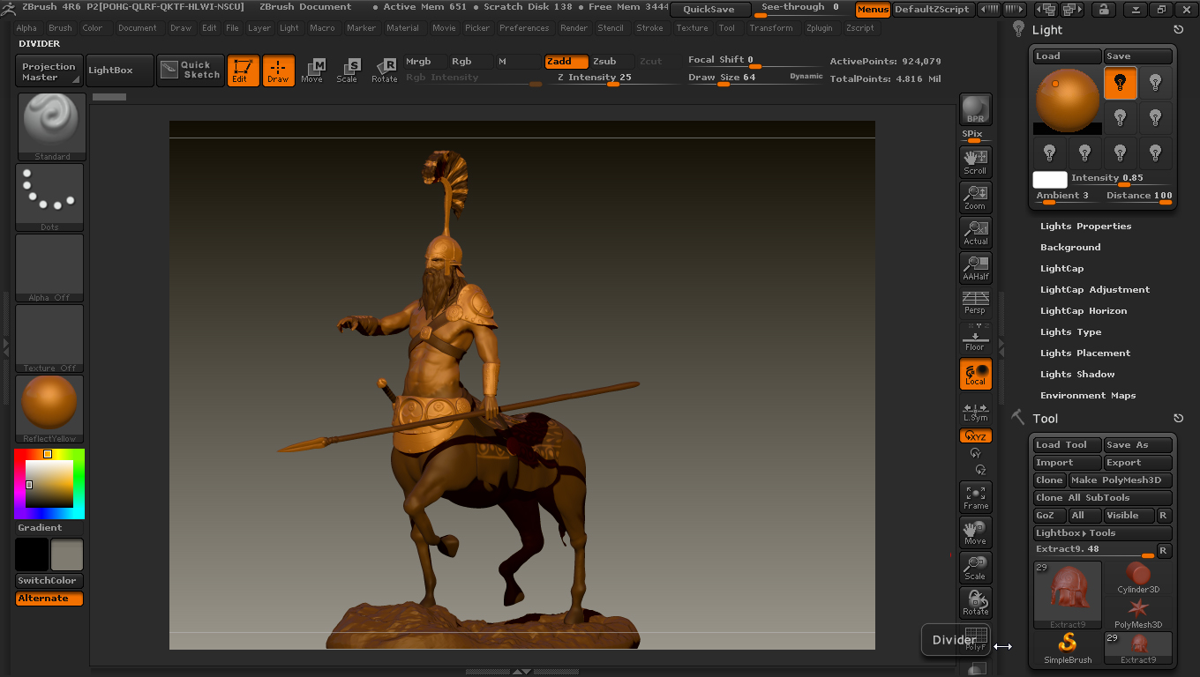Click Projection Master button
The width and height of the screenshot is (1200, 677).
[49, 71]
